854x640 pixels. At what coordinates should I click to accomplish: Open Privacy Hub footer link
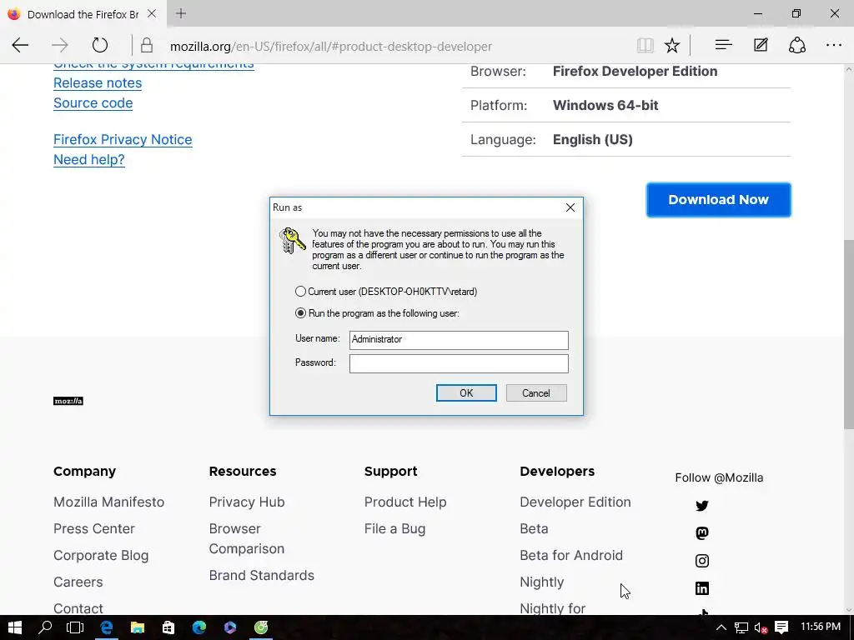click(247, 502)
